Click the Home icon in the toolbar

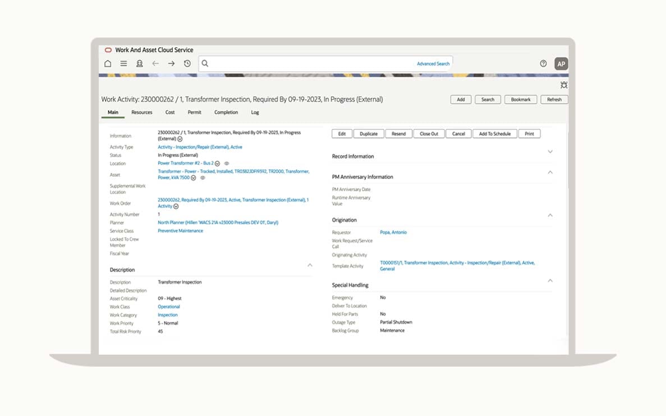pyautogui.click(x=108, y=64)
